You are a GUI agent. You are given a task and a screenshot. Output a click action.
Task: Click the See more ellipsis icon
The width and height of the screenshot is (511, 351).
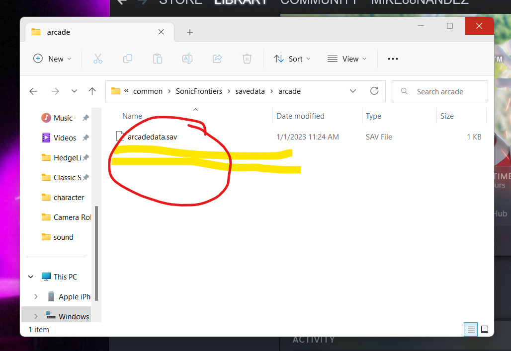pos(393,59)
